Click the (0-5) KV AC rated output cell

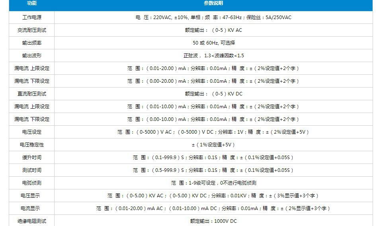pyautogui.click(x=213, y=30)
